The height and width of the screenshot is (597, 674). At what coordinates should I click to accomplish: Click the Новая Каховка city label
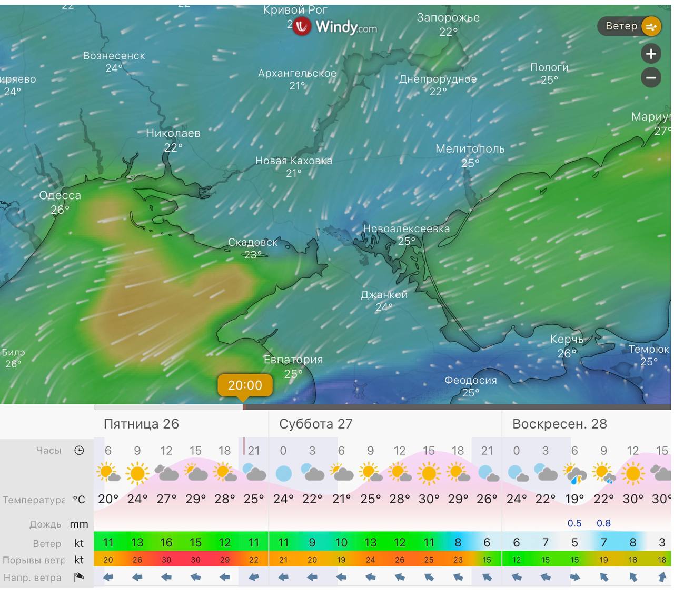(294, 161)
